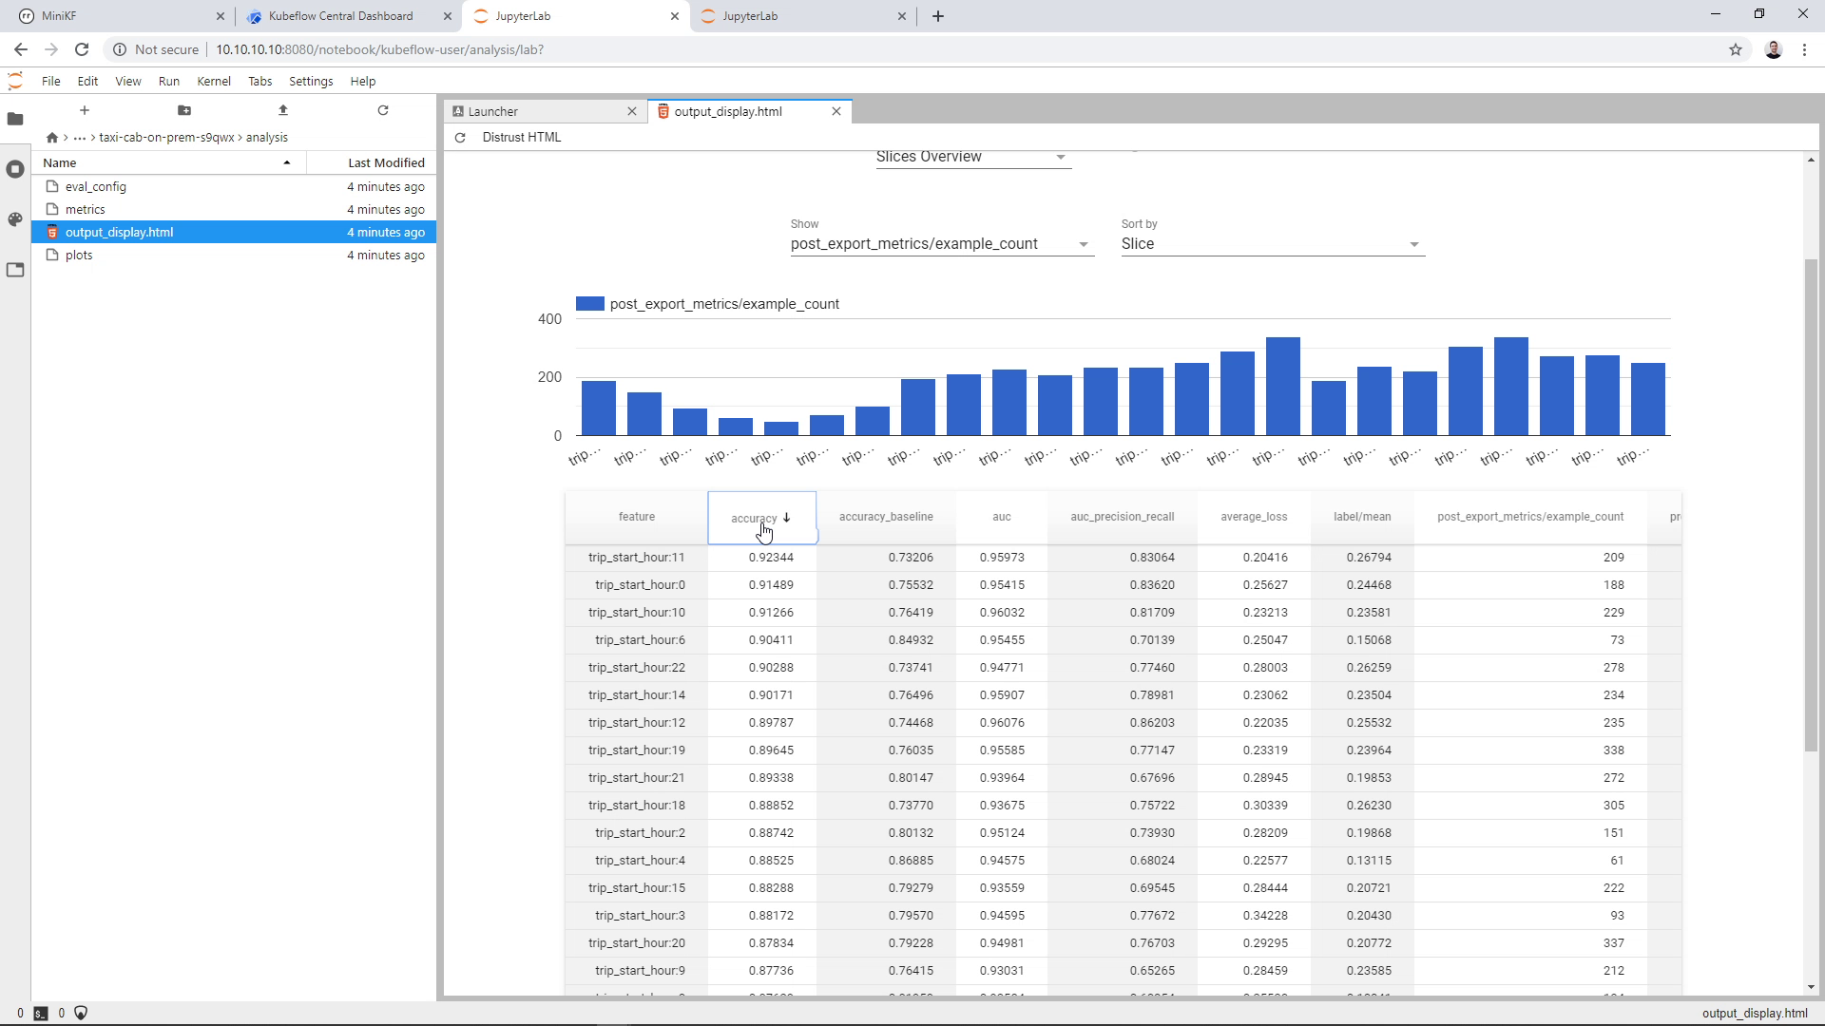The image size is (1825, 1026).
Task: Click the trip_start_hour:11 row
Action: pyautogui.click(x=1123, y=558)
